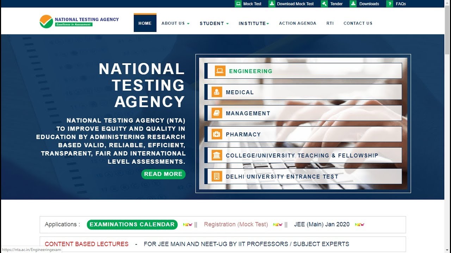Select the Engineering exam category

[303, 71]
